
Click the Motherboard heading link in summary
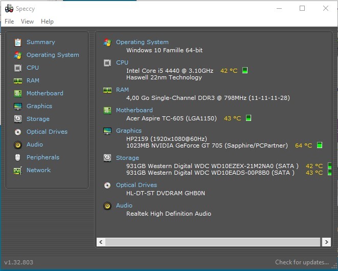134,110
